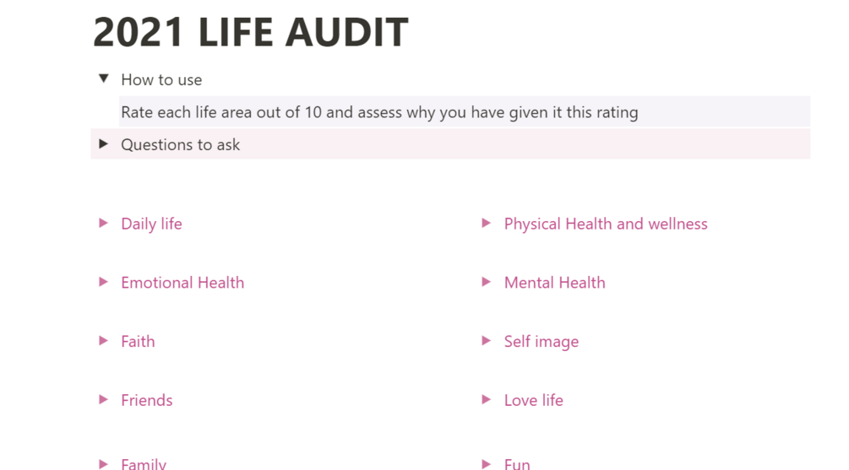Expand the Self image toggle arrow
The width and height of the screenshot is (849, 470).
click(x=487, y=341)
